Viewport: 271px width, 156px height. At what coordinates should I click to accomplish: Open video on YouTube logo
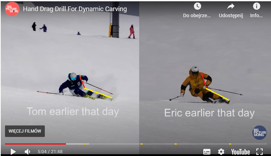(241, 152)
